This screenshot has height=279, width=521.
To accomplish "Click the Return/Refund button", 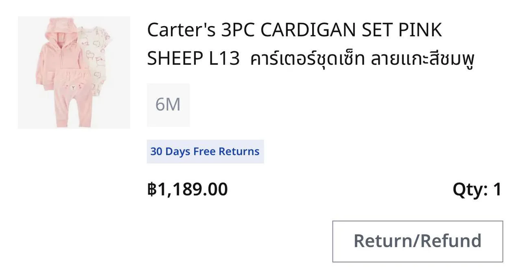I will 418,242.
